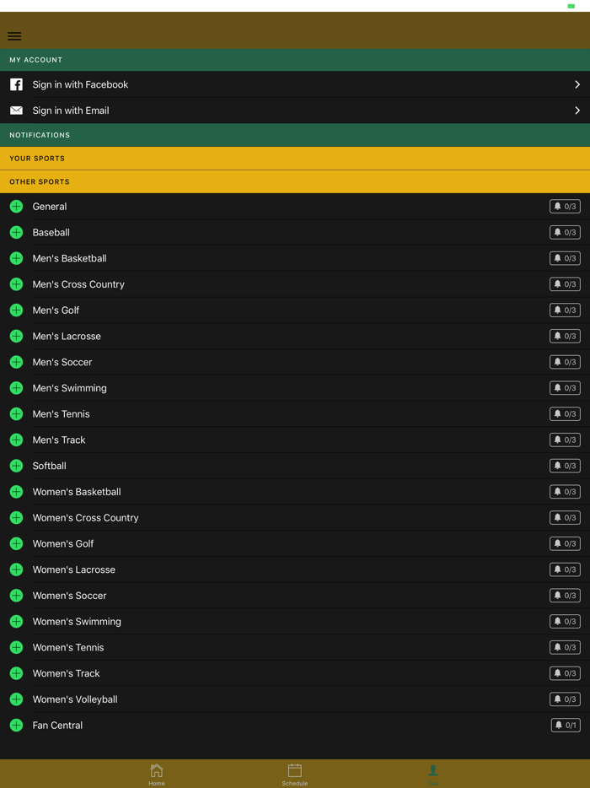The height and width of the screenshot is (788, 590).
Task: Open Men's Swimming notification options 0/3
Action: click(565, 388)
